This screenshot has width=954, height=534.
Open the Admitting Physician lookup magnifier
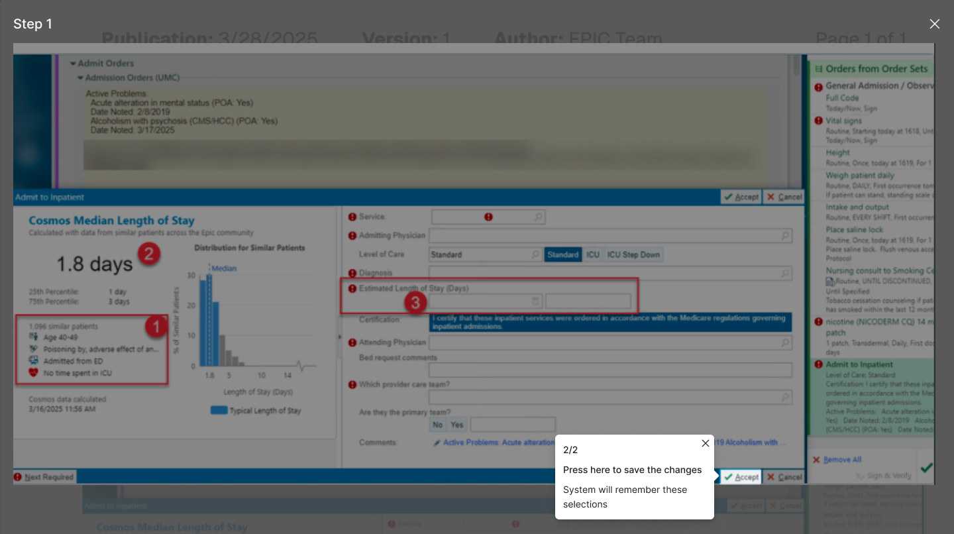tap(785, 235)
